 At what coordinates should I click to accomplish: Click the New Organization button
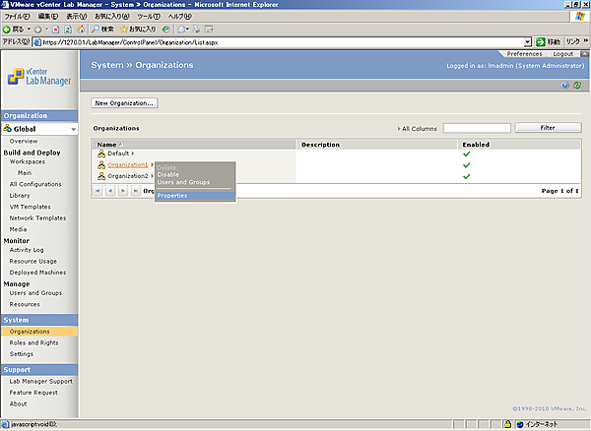pos(124,102)
